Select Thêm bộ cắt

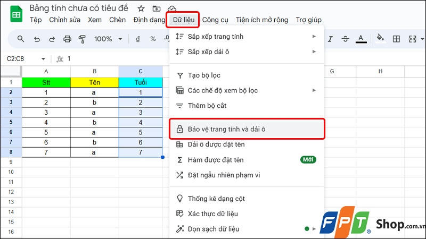click(x=247, y=106)
